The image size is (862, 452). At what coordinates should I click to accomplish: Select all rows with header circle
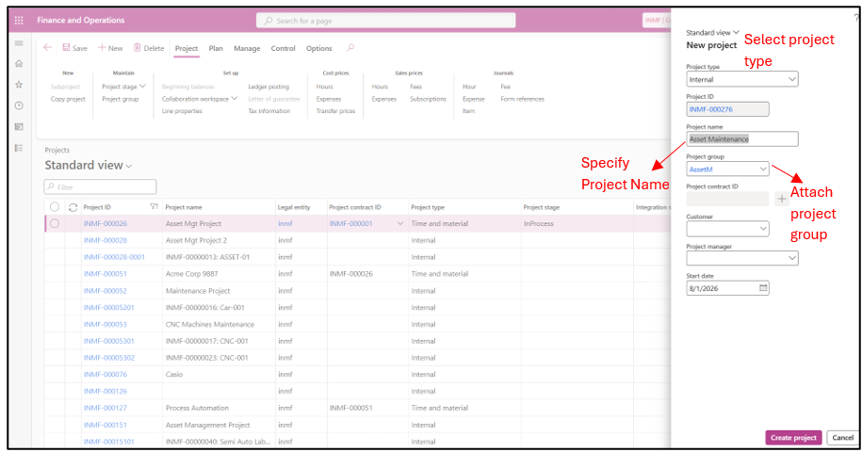(55, 207)
